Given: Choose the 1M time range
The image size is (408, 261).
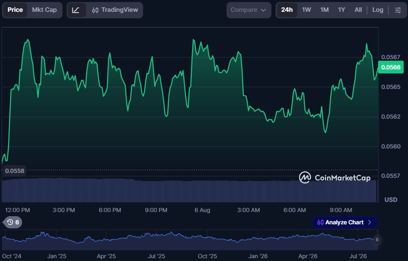Looking at the screenshot, I should click(324, 10).
